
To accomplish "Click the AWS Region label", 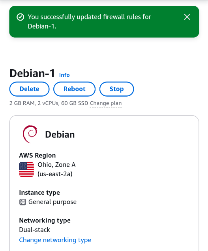I will tap(37, 156).
